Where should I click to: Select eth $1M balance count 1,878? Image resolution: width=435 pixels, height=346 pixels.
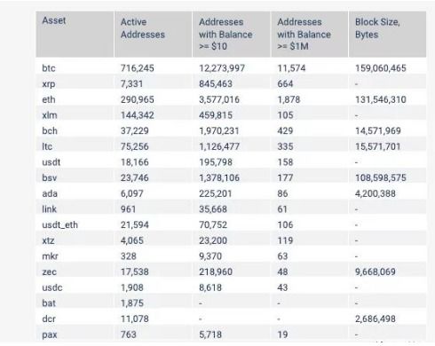coord(289,99)
